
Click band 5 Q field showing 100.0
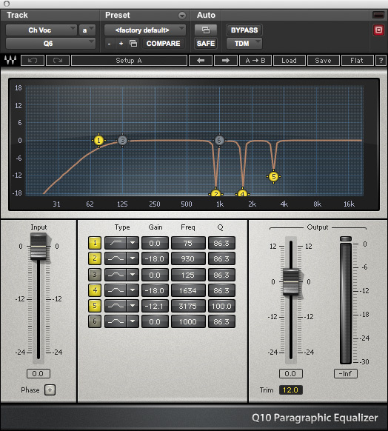coord(221,306)
